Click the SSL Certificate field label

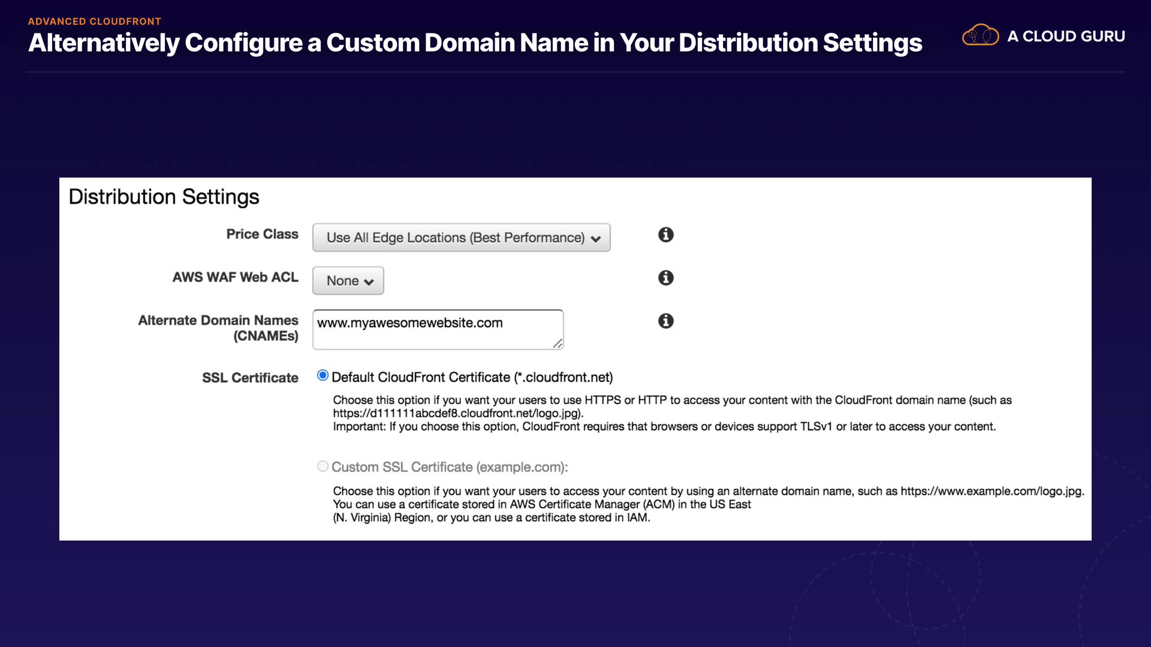click(250, 378)
